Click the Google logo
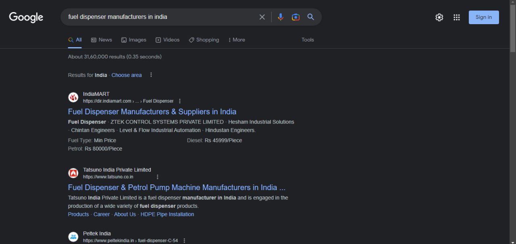 [26, 17]
